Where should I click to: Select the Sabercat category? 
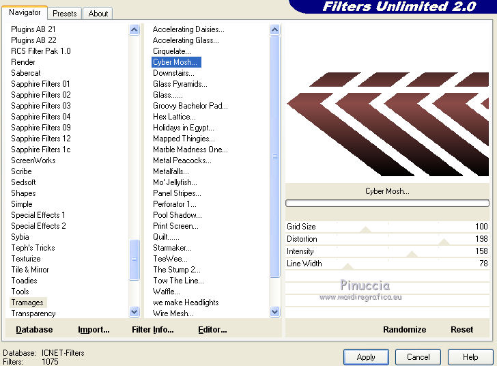click(x=26, y=73)
